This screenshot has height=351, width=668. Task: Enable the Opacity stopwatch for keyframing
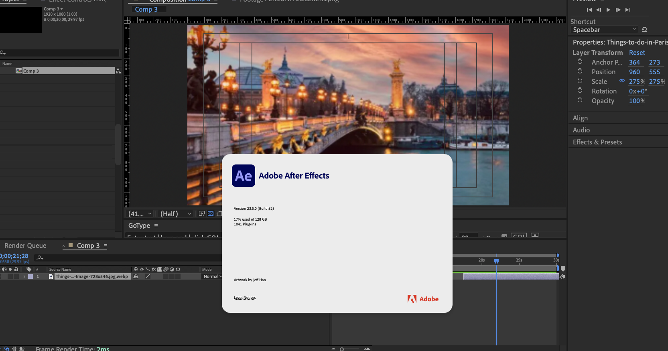point(580,100)
